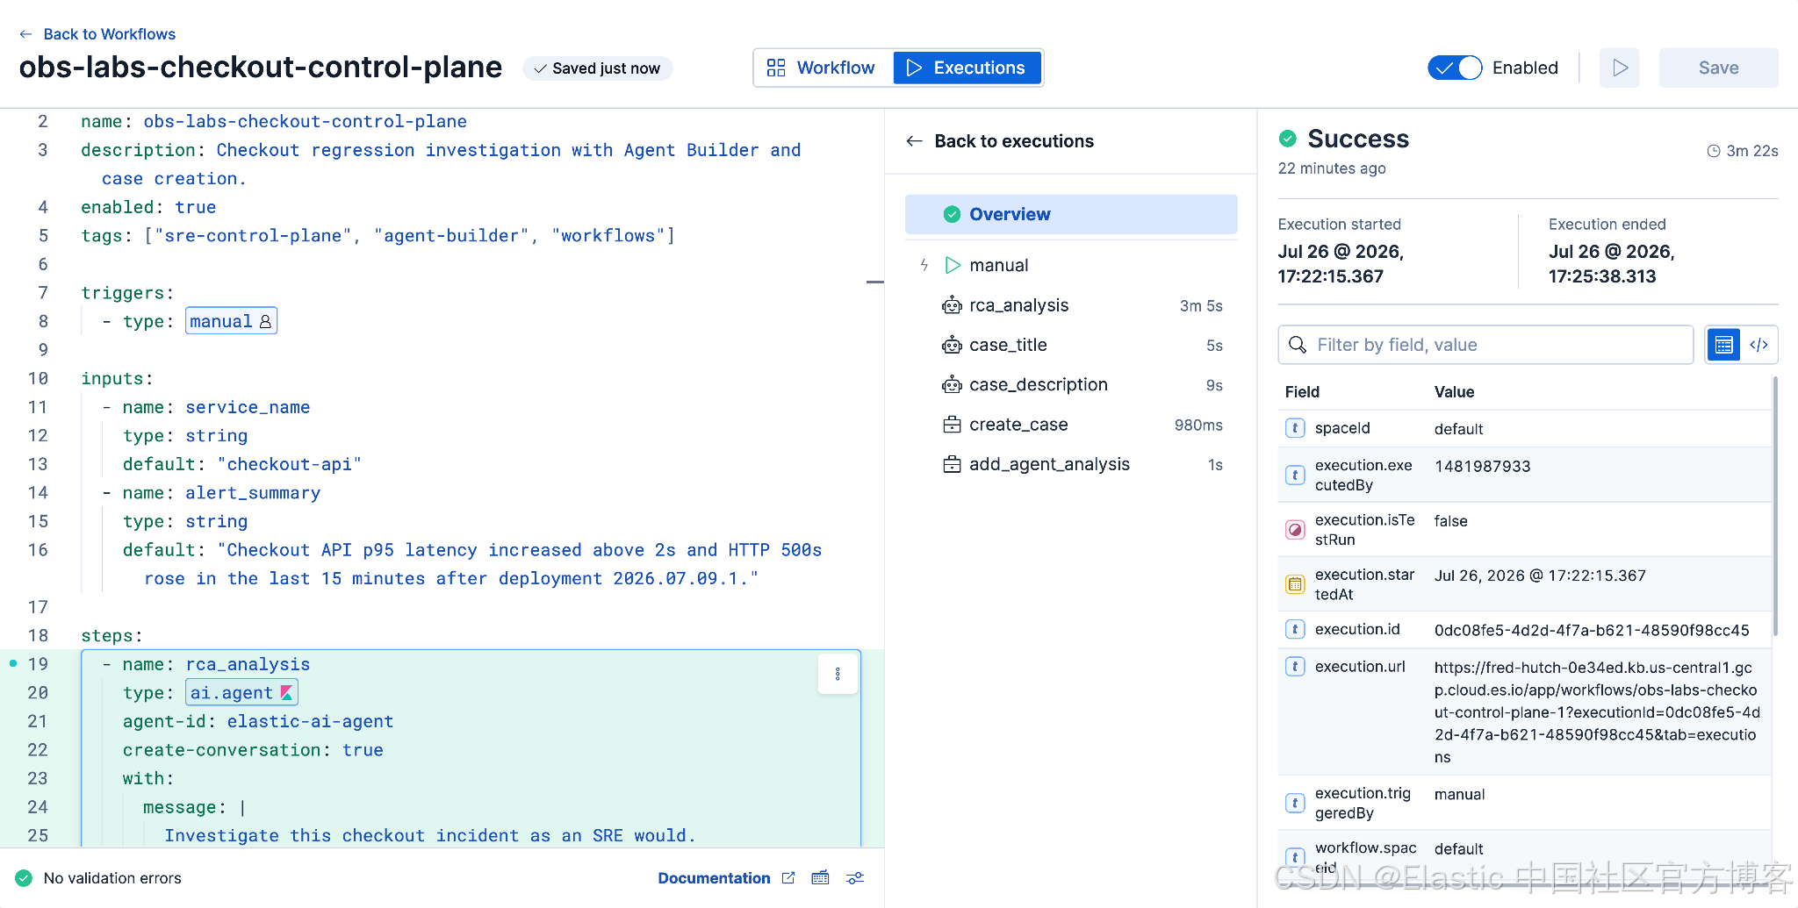Click the spaceId text type icon
This screenshot has width=1798, height=908.
point(1295,428)
